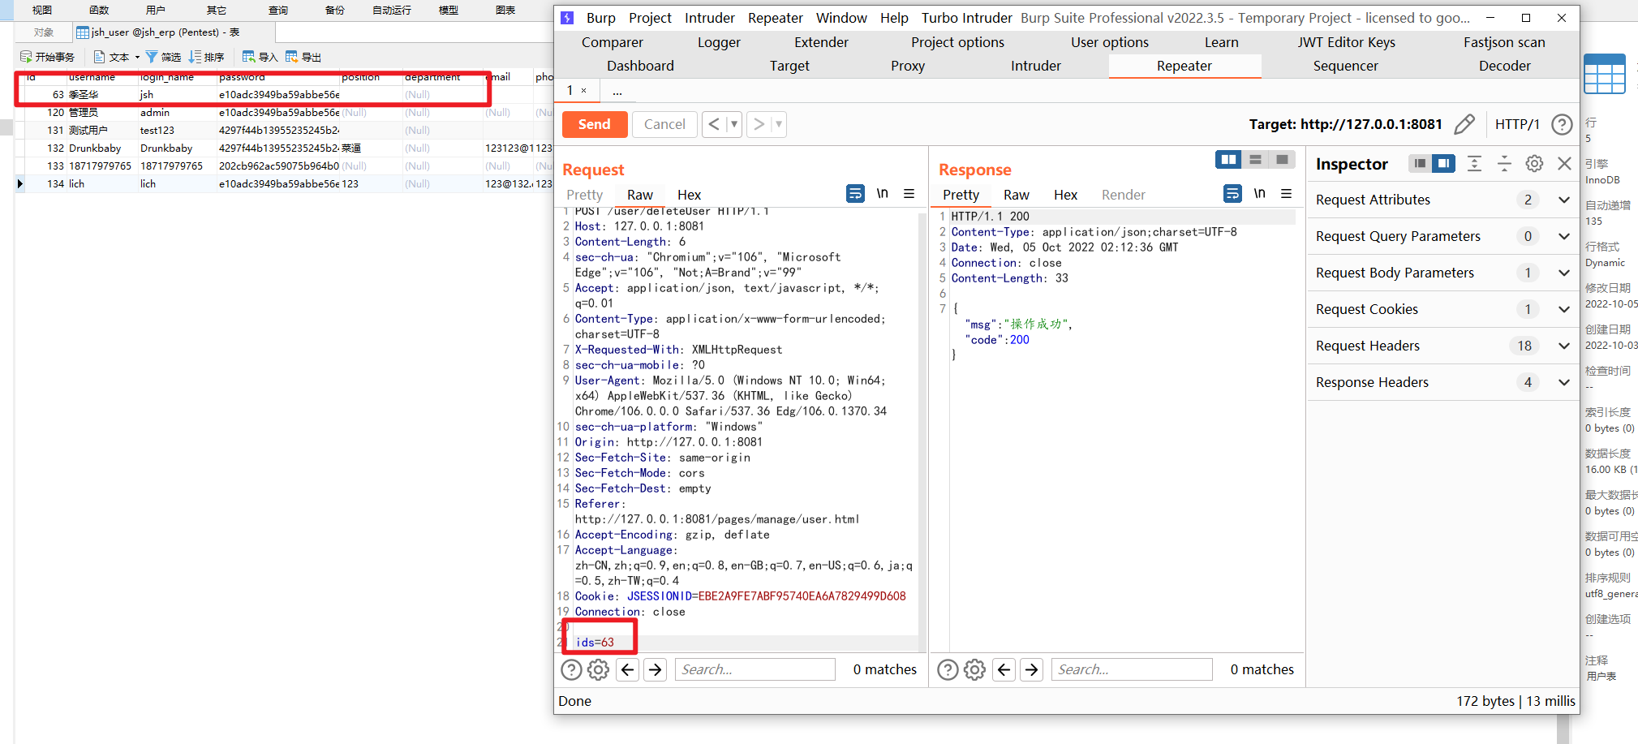Click the table grid icon in the right sidebar
Screen dimensions: 1638x744
click(1606, 74)
